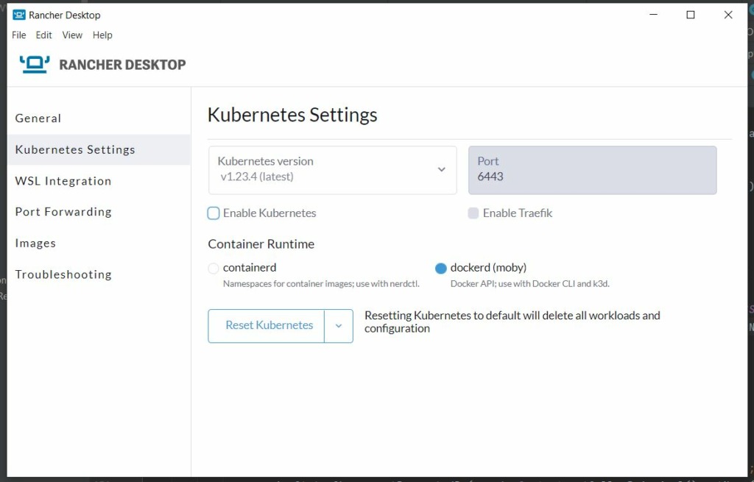Open the Reset Kubernetes dropdown arrow
The width and height of the screenshot is (754, 482).
coord(339,326)
